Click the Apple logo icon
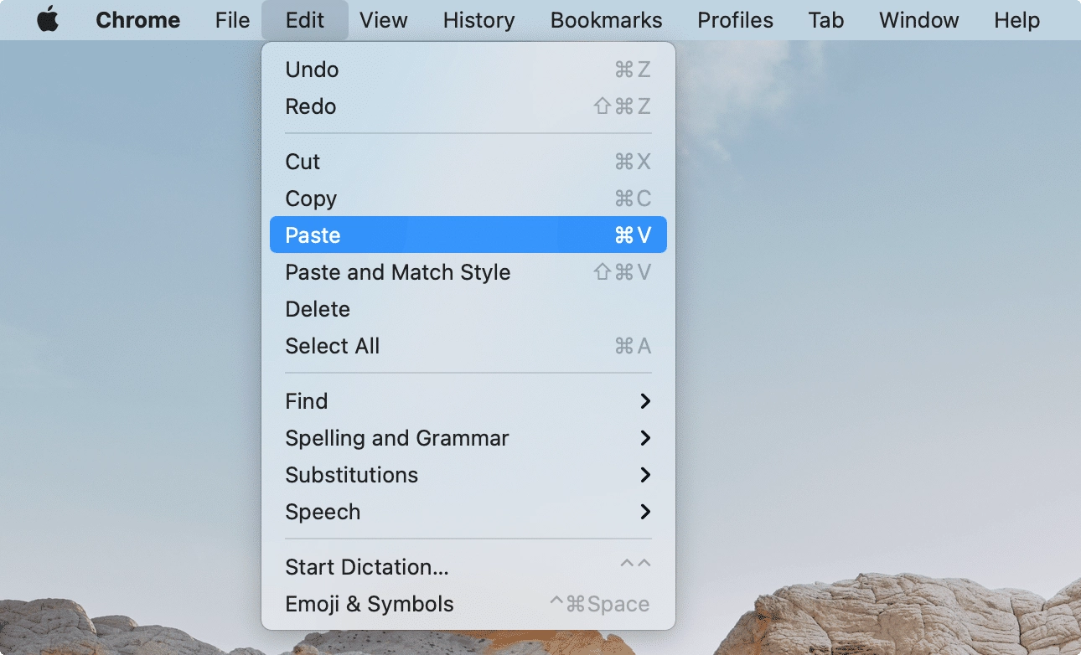 [48, 20]
